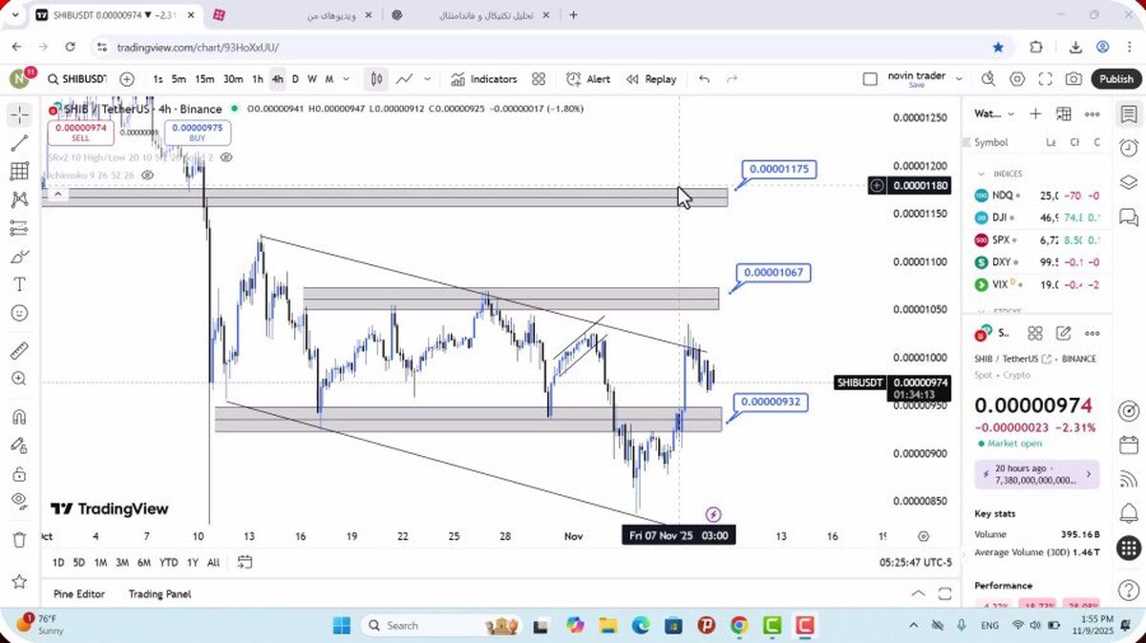
Task: Select the DXY row in watchlist
Action: (1037, 261)
